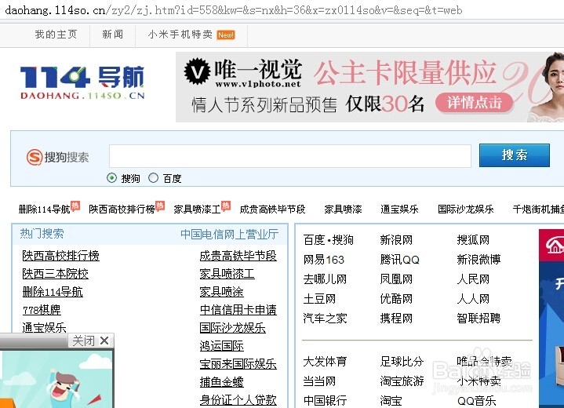Screen dimensions: 564x408
Task: Go to 当当网 site link
Action: pos(319,381)
